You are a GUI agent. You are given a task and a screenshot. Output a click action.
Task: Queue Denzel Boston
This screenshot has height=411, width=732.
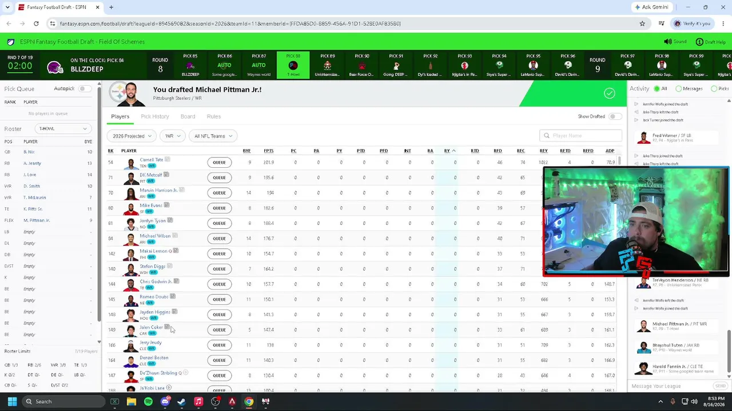(x=219, y=360)
